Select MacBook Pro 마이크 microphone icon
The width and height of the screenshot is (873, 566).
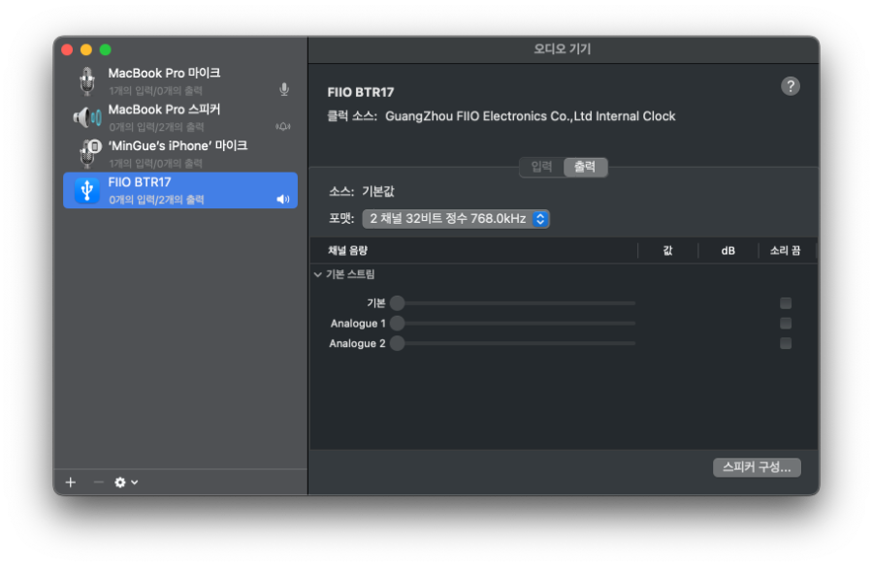click(x=87, y=81)
